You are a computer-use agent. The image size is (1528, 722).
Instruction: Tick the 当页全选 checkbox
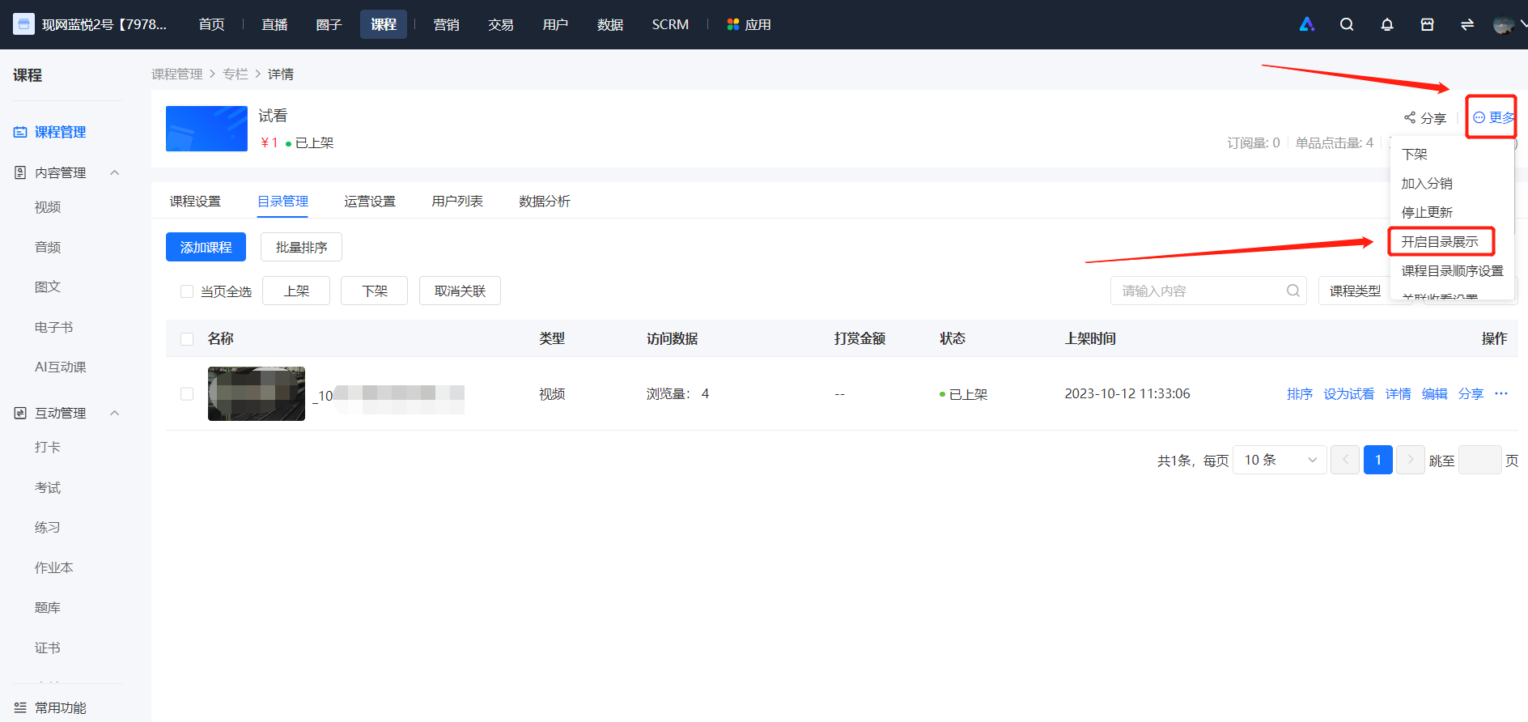click(x=187, y=291)
